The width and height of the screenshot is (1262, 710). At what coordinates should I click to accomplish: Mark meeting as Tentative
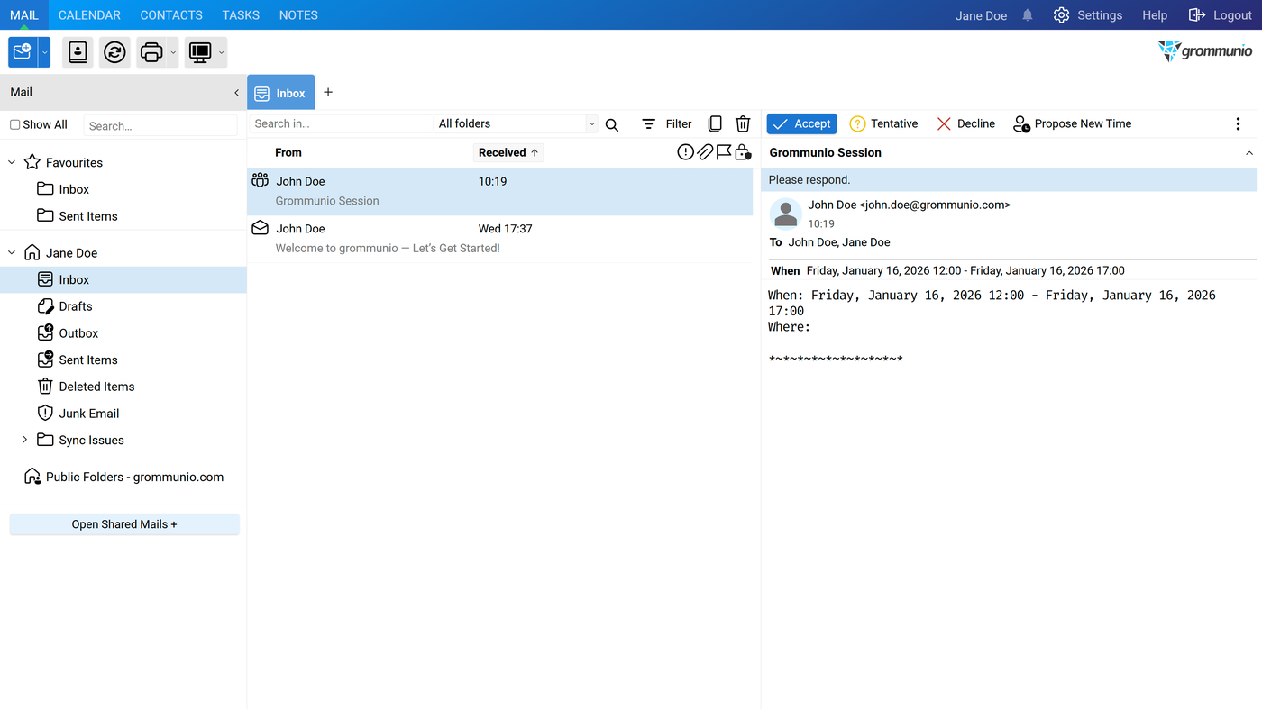[884, 124]
